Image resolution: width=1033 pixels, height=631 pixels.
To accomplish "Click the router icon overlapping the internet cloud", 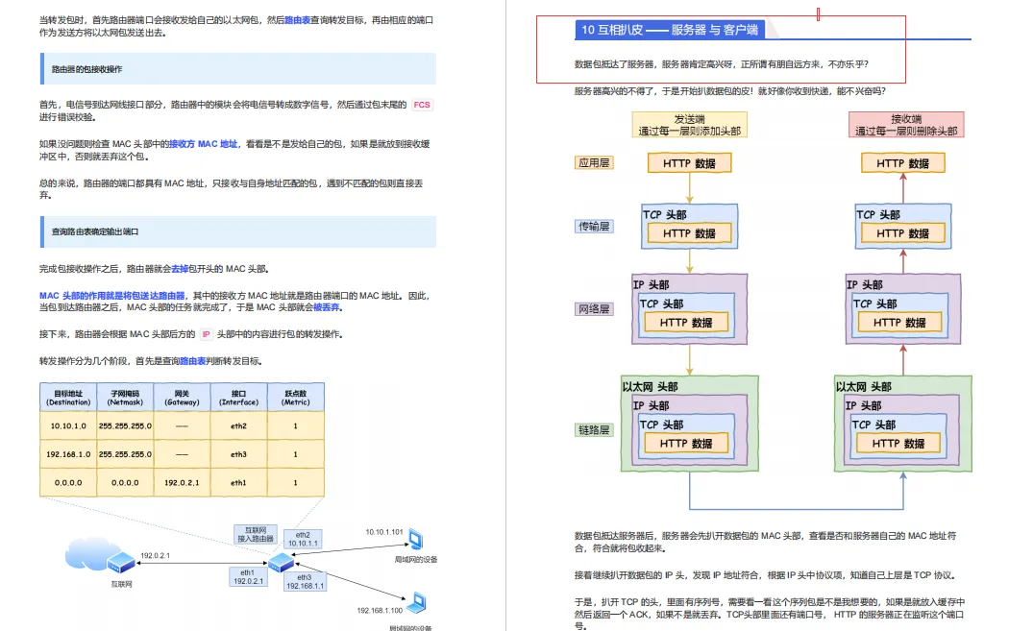I will [121, 562].
